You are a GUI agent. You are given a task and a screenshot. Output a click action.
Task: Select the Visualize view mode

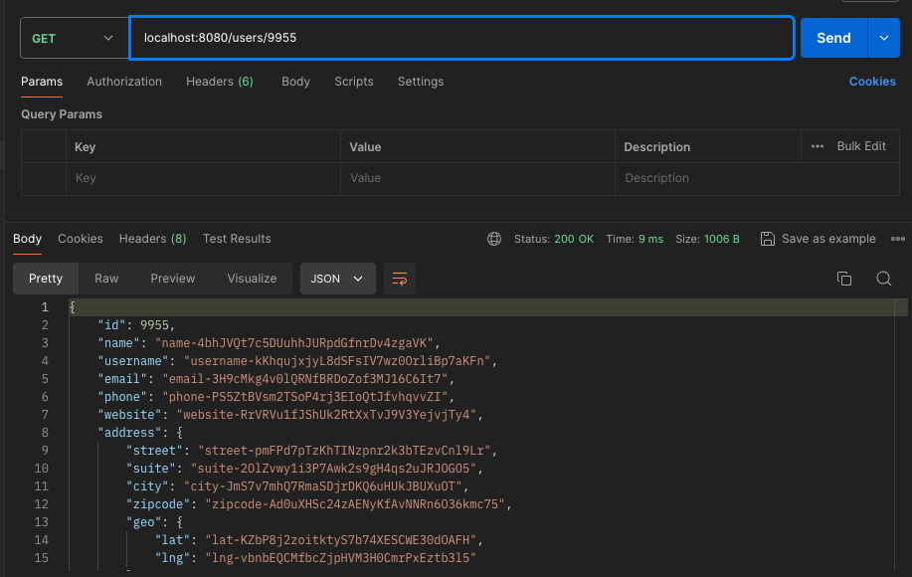click(252, 279)
